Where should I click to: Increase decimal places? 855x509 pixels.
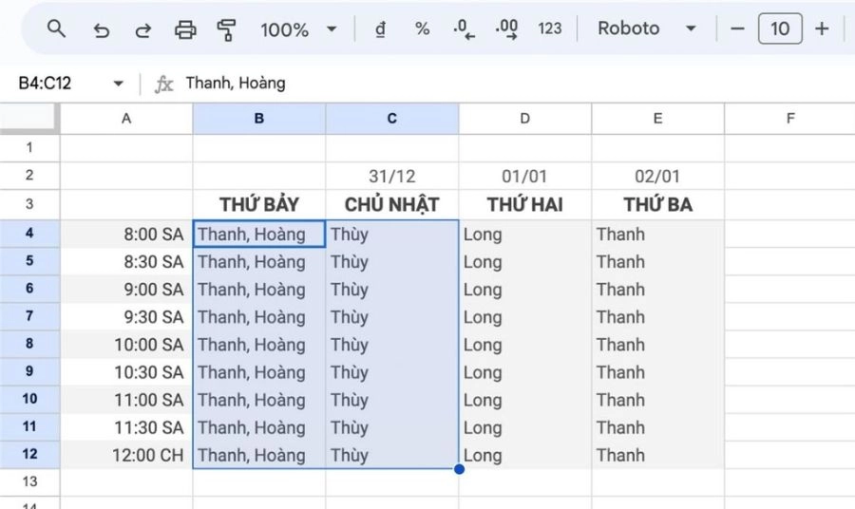pos(507,29)
